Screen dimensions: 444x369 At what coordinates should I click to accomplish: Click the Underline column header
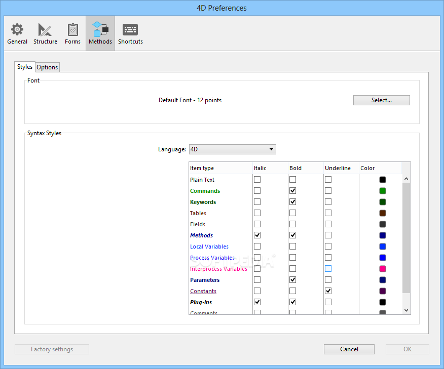[341, 168]
